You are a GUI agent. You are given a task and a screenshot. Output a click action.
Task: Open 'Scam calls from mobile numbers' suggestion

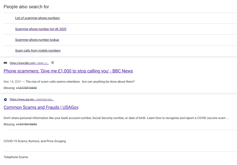(38, 50)
